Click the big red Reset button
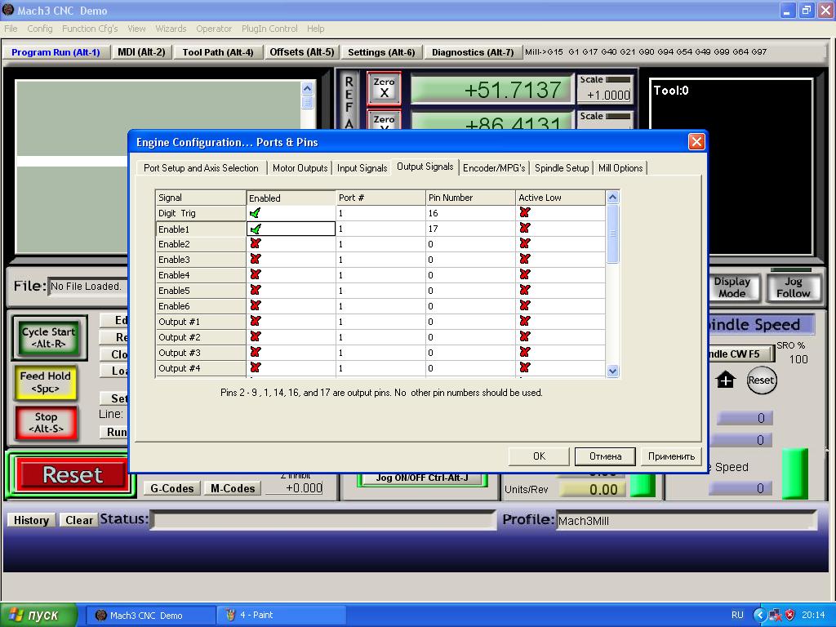836x627 pixels. [72, 474]
